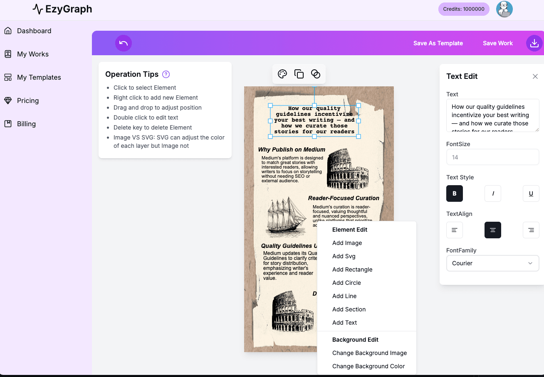Select Add Svg from context menu
The image size is (544, 377).
(x=344, y=256)
